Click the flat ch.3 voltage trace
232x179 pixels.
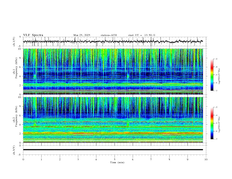click(x=113, y=150)
